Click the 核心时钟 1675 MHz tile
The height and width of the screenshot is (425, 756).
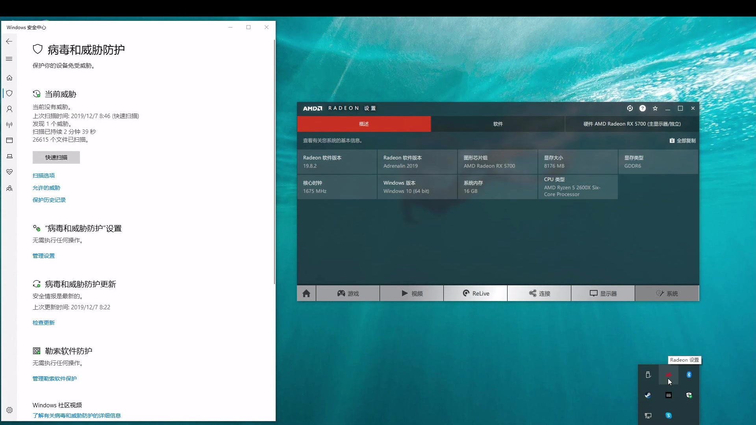click(x=337, y=187)
